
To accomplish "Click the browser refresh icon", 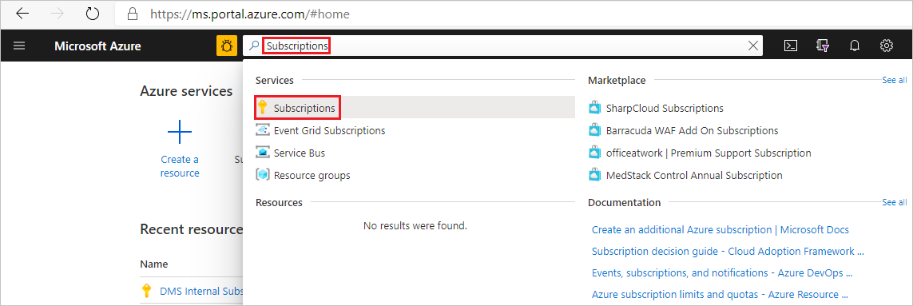I will pyautogui.click(x=93, y=14).
